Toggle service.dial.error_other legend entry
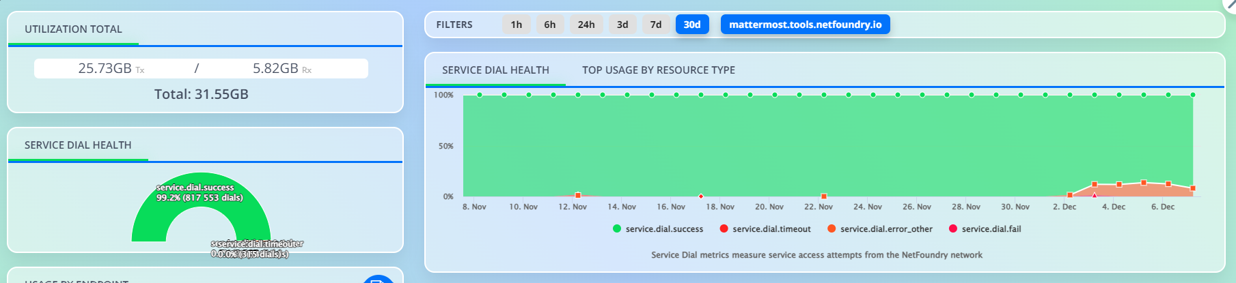This screenshot has height=283, width=1236. click(x=880, y=229)
